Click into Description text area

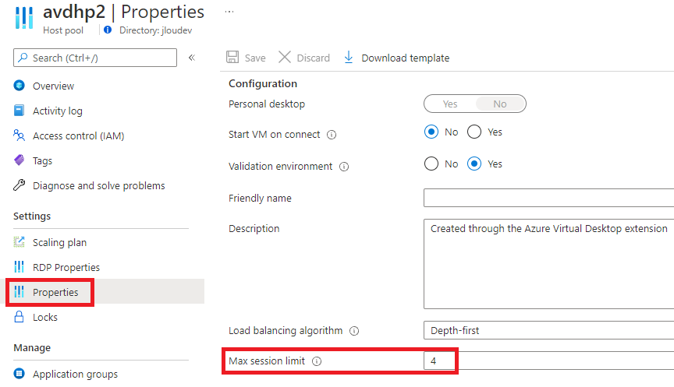(548, 264)
